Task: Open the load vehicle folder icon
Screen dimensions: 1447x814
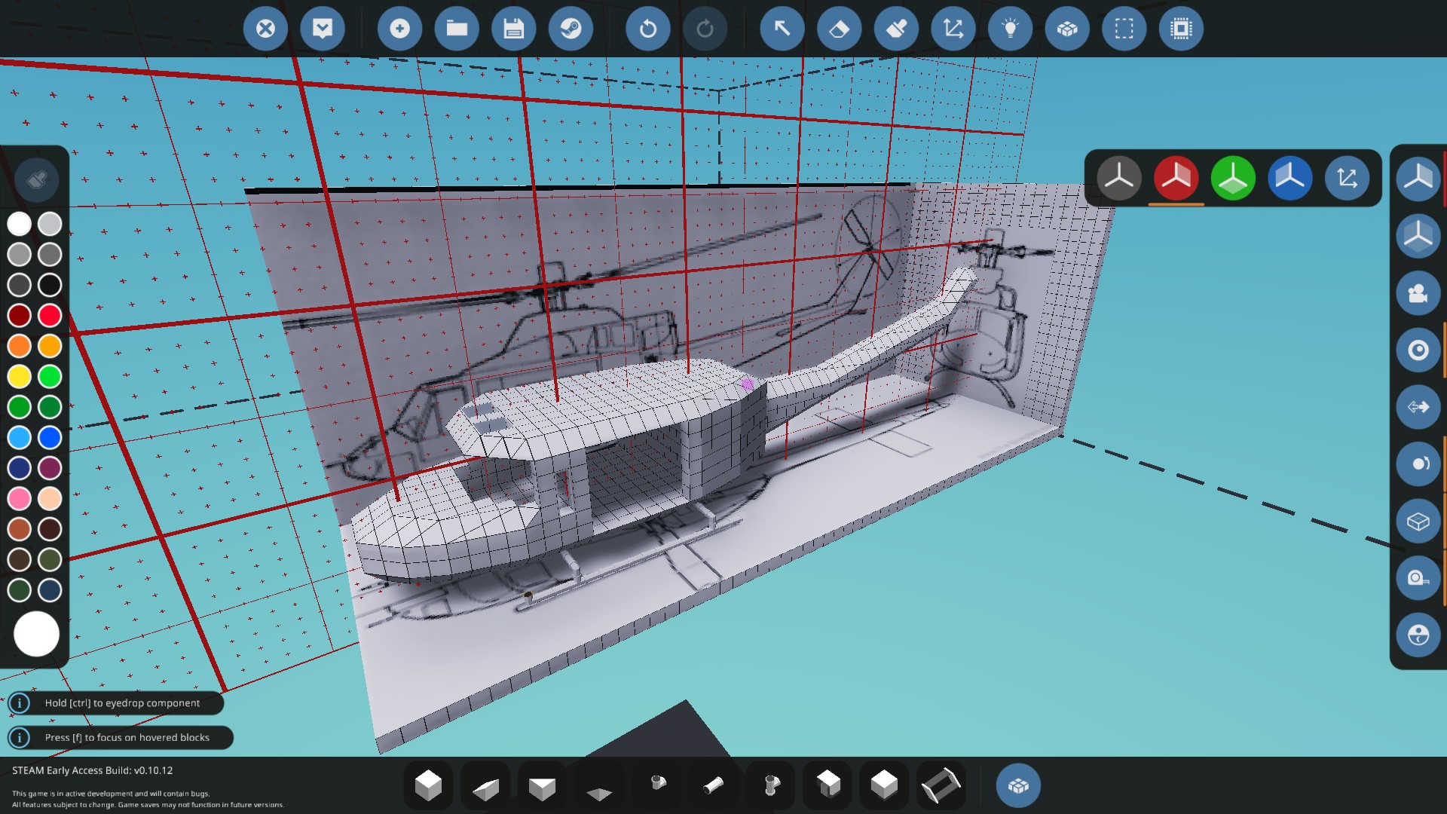Action: pos(457,29)
